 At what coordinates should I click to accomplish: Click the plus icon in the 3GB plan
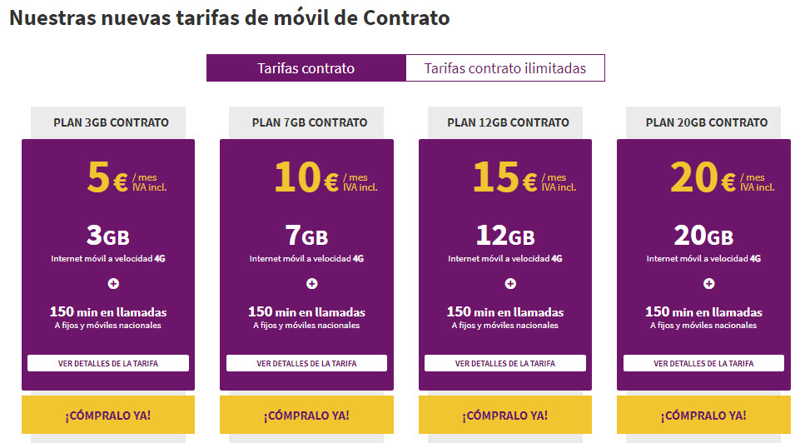(113, 284)
